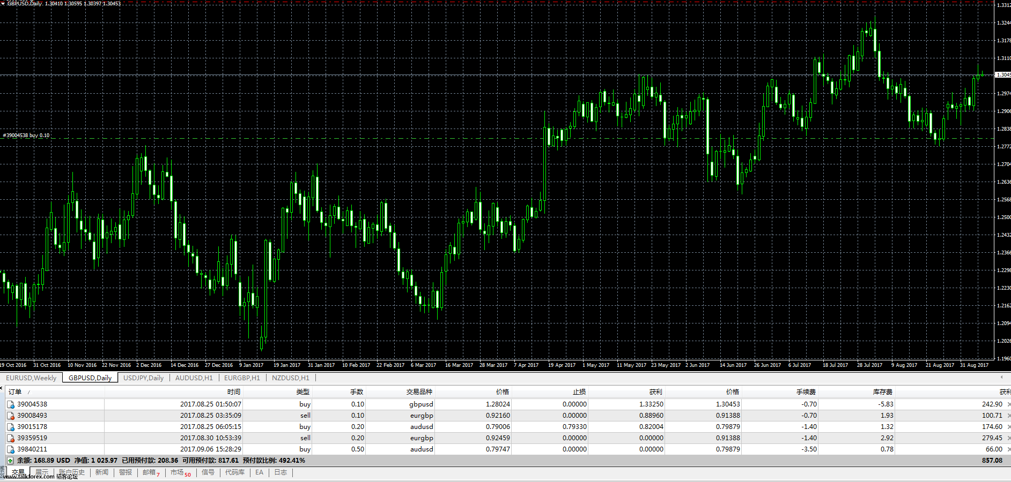The image size is (1011, 482).
Task: Click the current price 1.30453 cell
Action: pyautogui.click(x=728, y=404)
